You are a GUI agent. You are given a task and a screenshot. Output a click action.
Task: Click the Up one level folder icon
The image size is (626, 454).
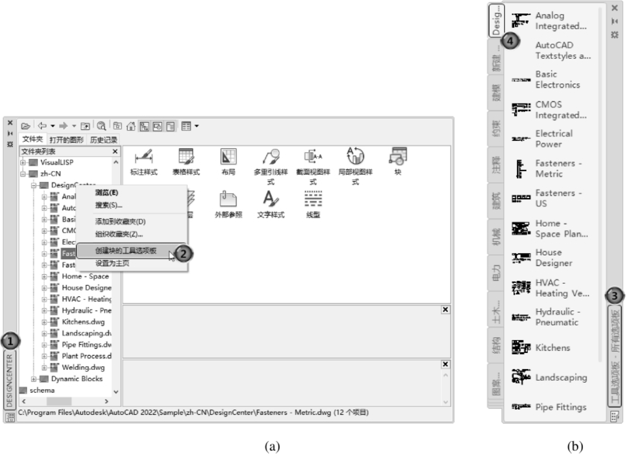(x=85, y=126)
